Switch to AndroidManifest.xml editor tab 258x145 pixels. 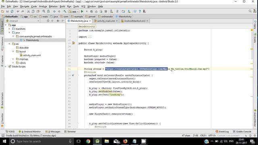coord(135,21)
